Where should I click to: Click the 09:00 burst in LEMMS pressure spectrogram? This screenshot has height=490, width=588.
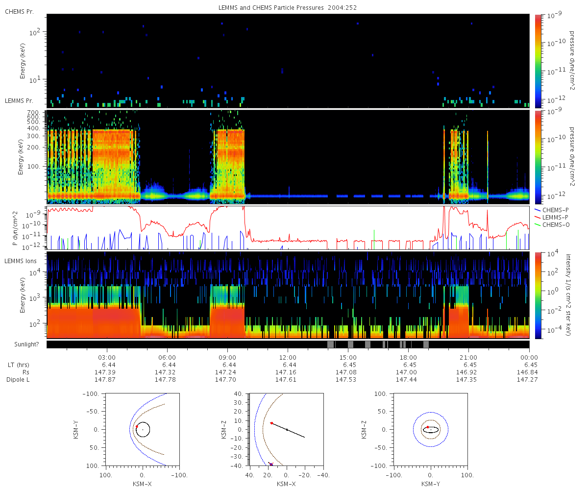point(227,164)
